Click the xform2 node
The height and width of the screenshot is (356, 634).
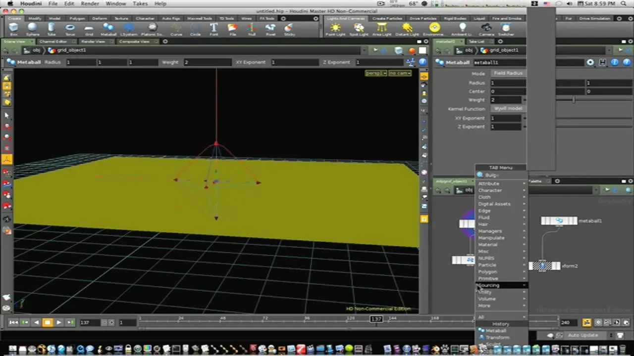[x=544, y=266]
